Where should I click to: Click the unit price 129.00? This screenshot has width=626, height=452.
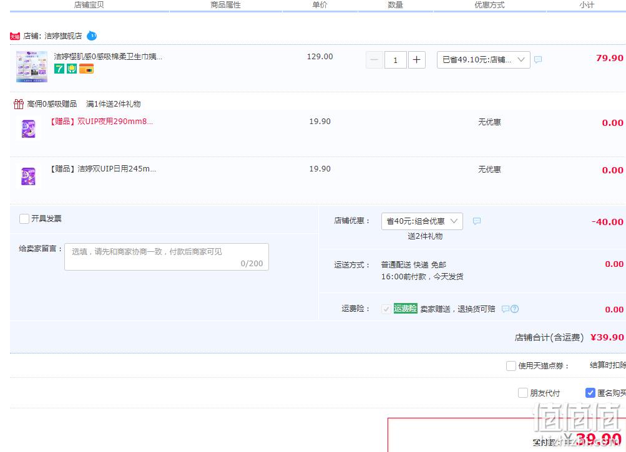click(x=320, y=57)
